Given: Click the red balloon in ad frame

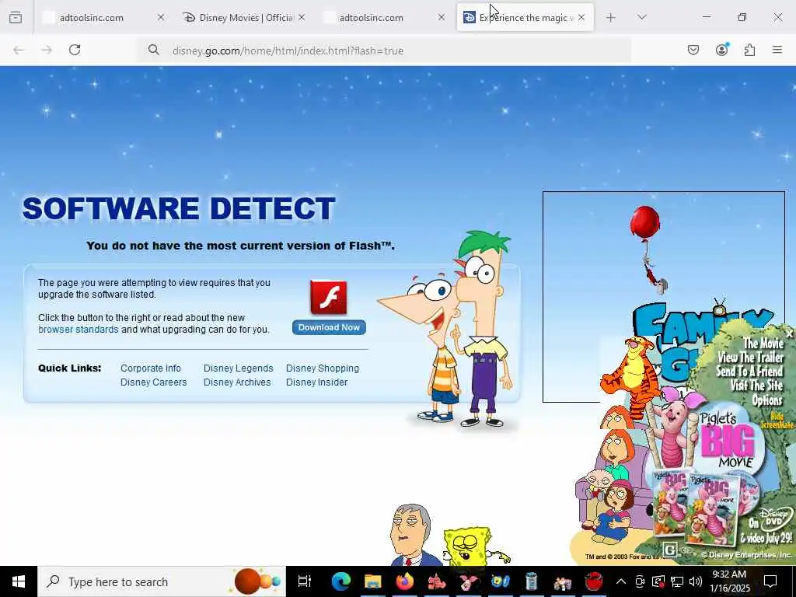Looking at the screenshot, I should click(x=644, y=222).
